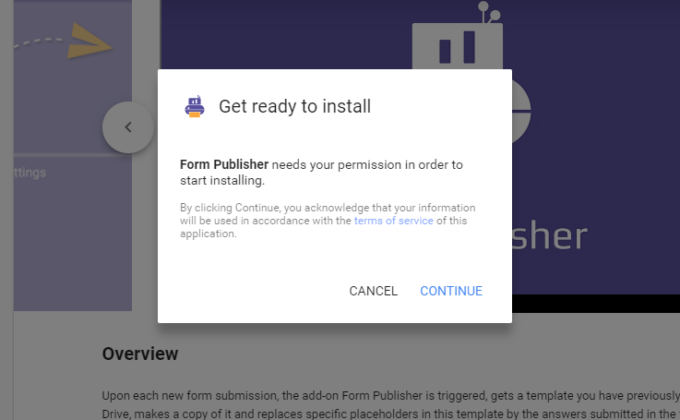Click the 'Overview' heading behind the dialog
Viewport: 680px width, 420px height.
(140, 354)
